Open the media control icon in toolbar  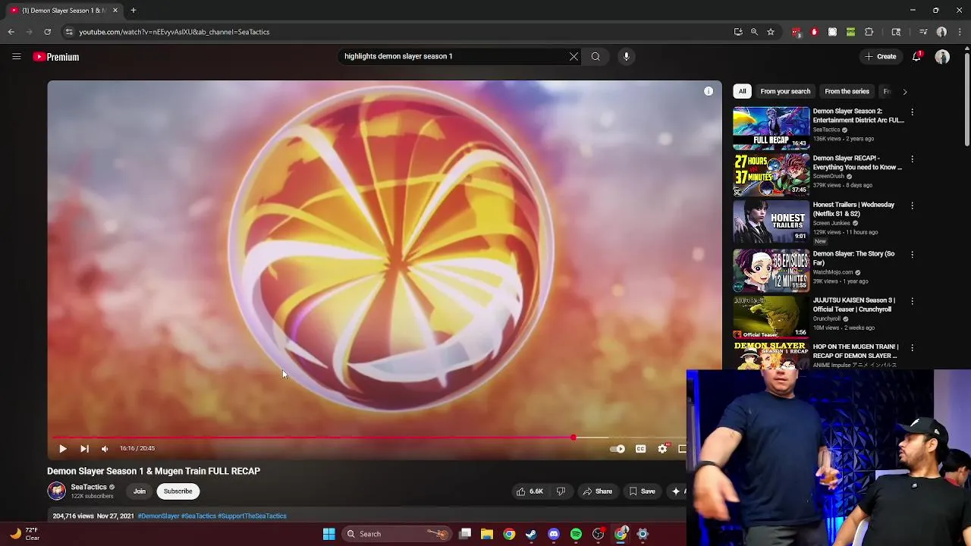pos(923,32)
